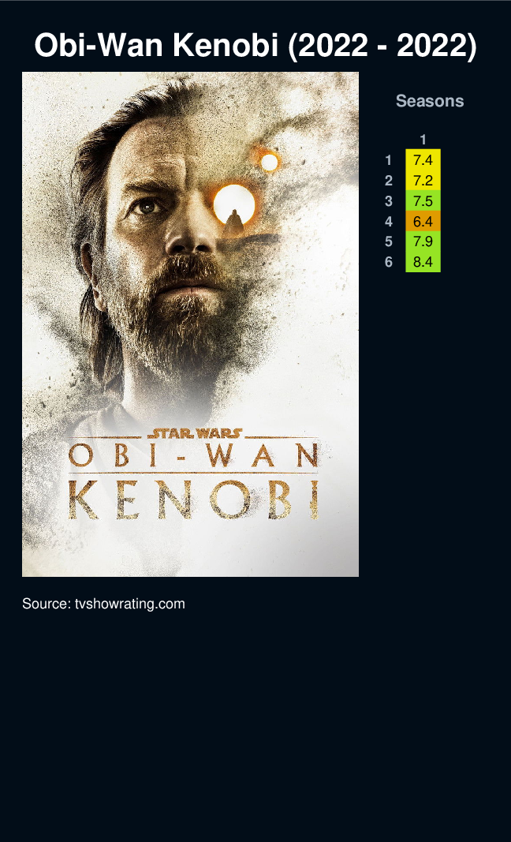Click episode row label 1
Image resolution: width=511 pixels, height=842 pixels.
pos(389,160)
